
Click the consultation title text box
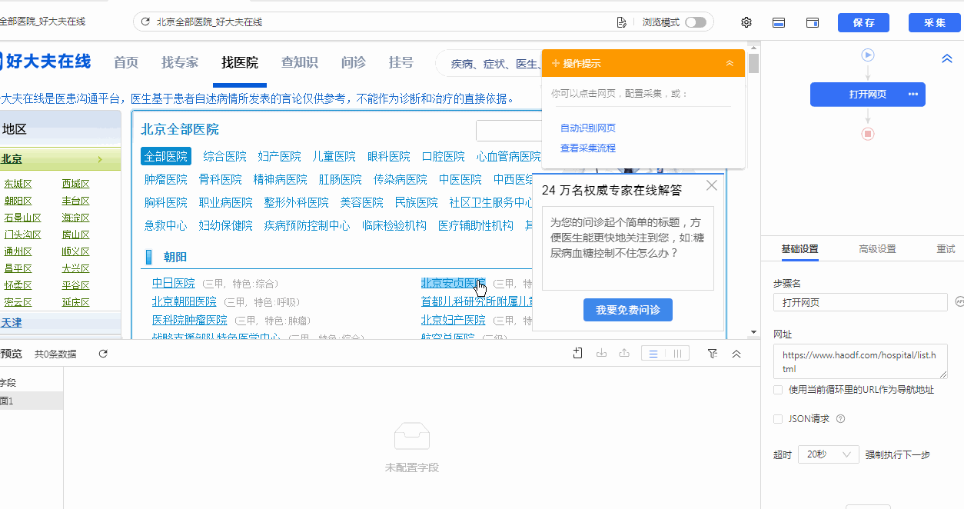coord(628,248)
